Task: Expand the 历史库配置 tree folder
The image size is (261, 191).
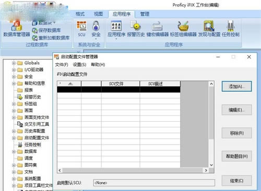Action: pos(14,131)
